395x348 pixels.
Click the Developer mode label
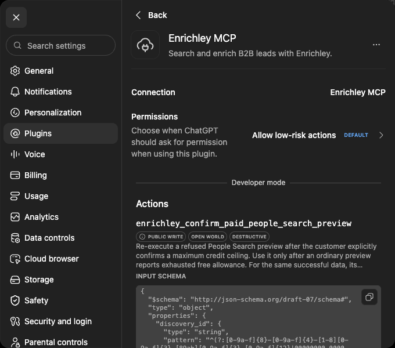[258, 183]
